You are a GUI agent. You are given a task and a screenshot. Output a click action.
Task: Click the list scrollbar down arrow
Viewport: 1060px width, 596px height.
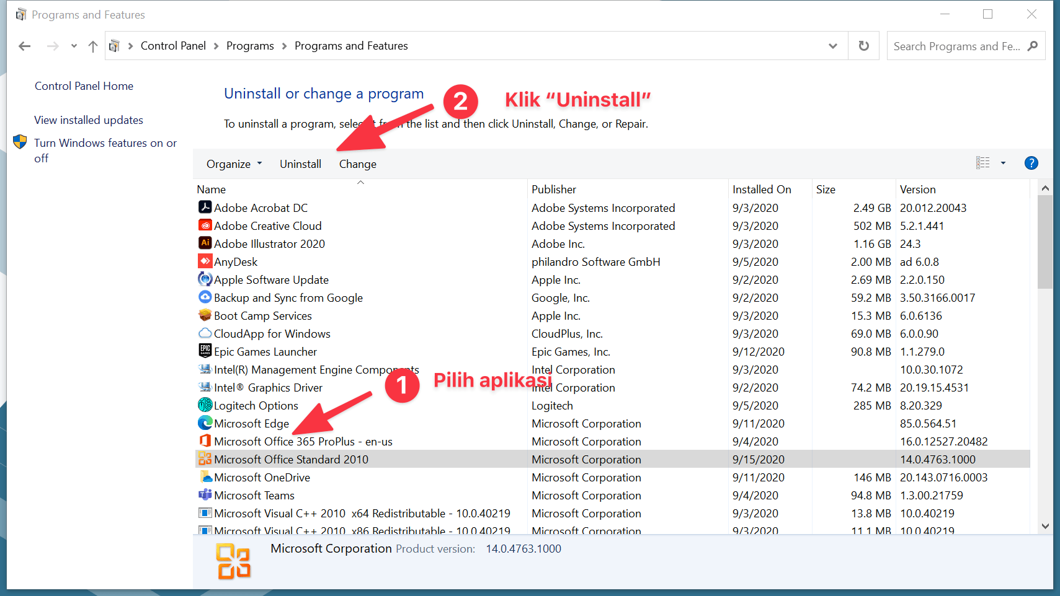click(x=1045, y=526)
